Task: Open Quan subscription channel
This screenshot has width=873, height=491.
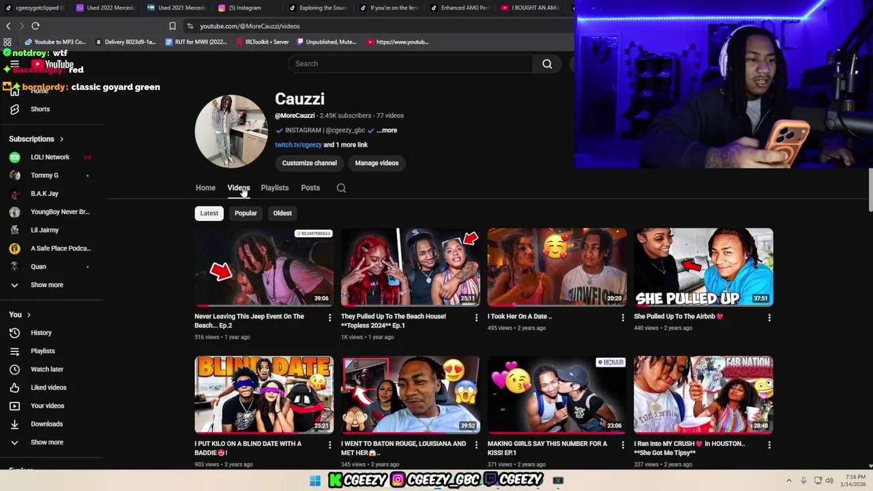Action: click(x=38, y=267)
